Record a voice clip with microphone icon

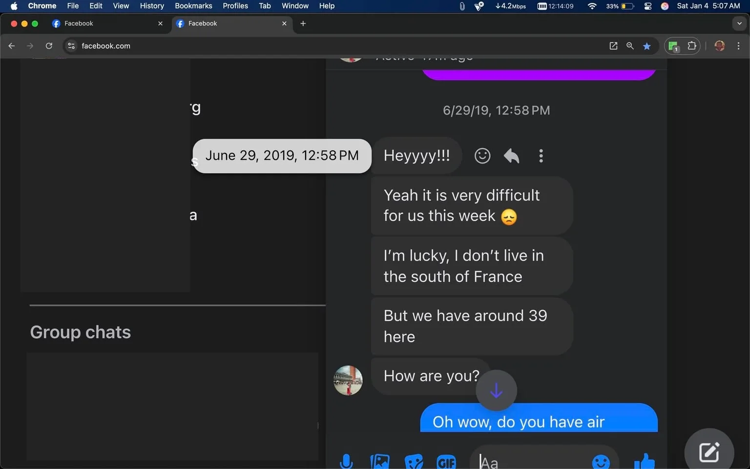[346, 462]
